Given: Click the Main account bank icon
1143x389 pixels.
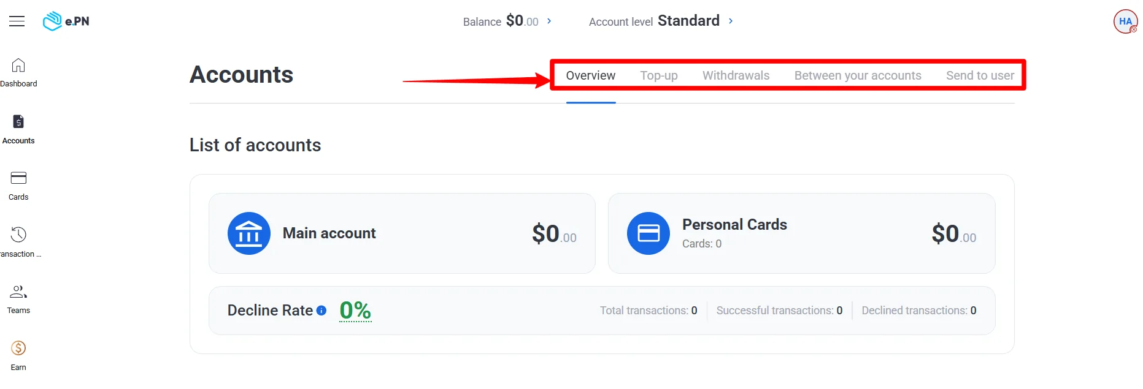Looking at the screenshot, I should pos(249,233).
